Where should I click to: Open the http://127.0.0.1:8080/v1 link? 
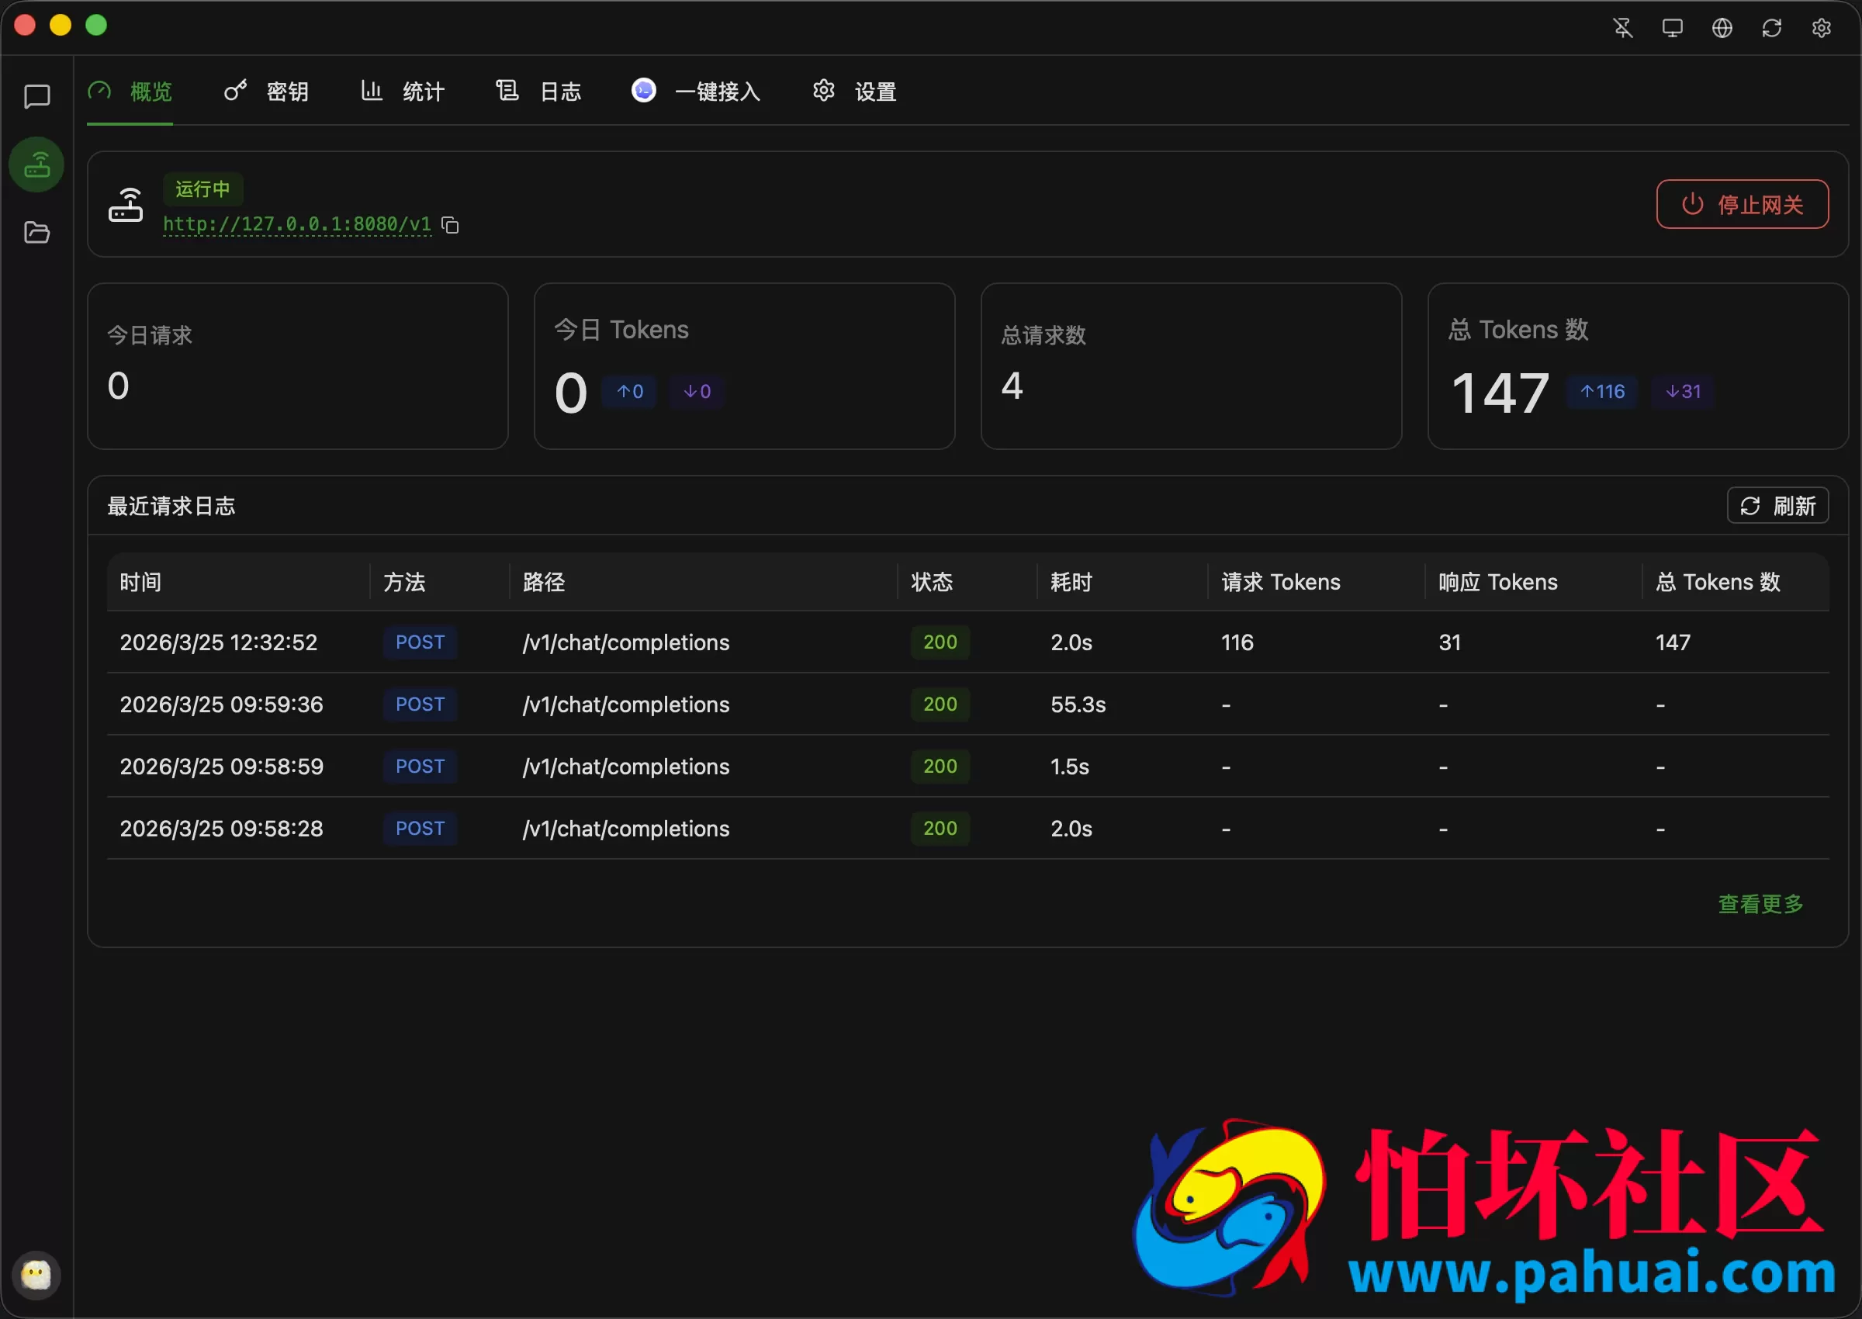pyautogui.click(x=296, y=225)
